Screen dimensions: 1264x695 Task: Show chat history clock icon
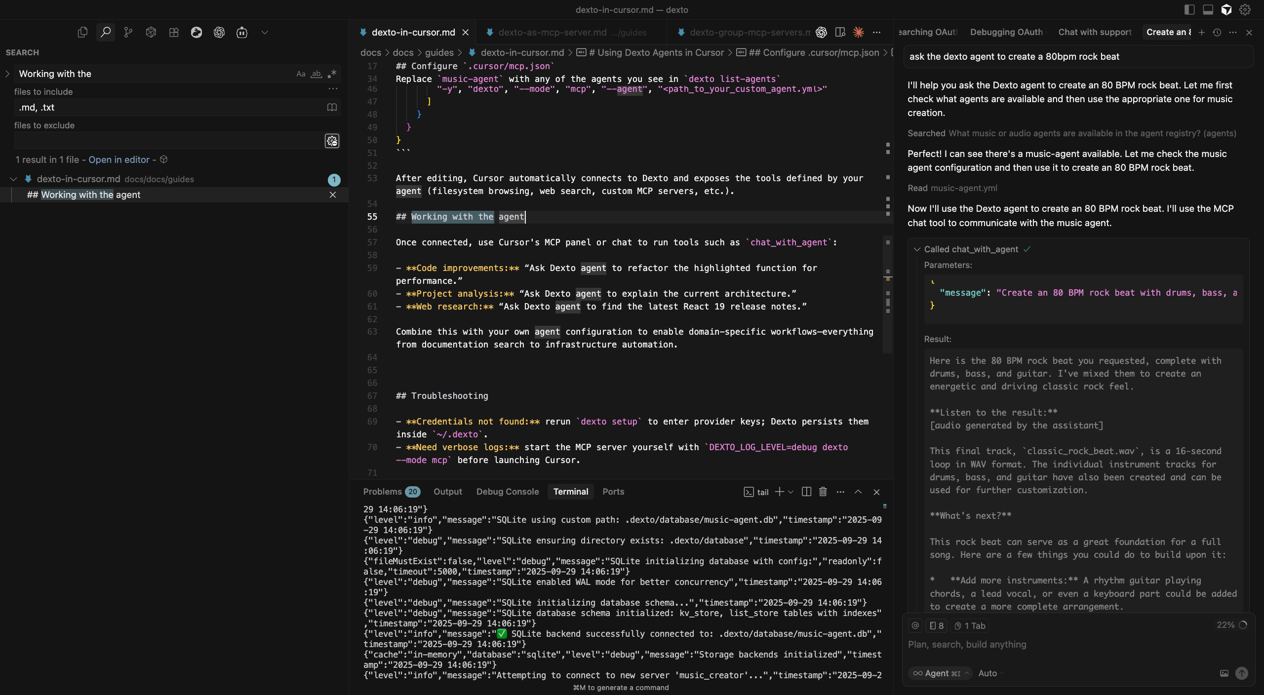[1217, 32]
